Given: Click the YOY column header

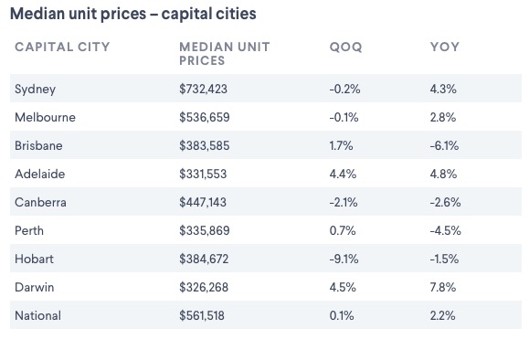Looking at the screenshot, I should click(x=444, y=47).
